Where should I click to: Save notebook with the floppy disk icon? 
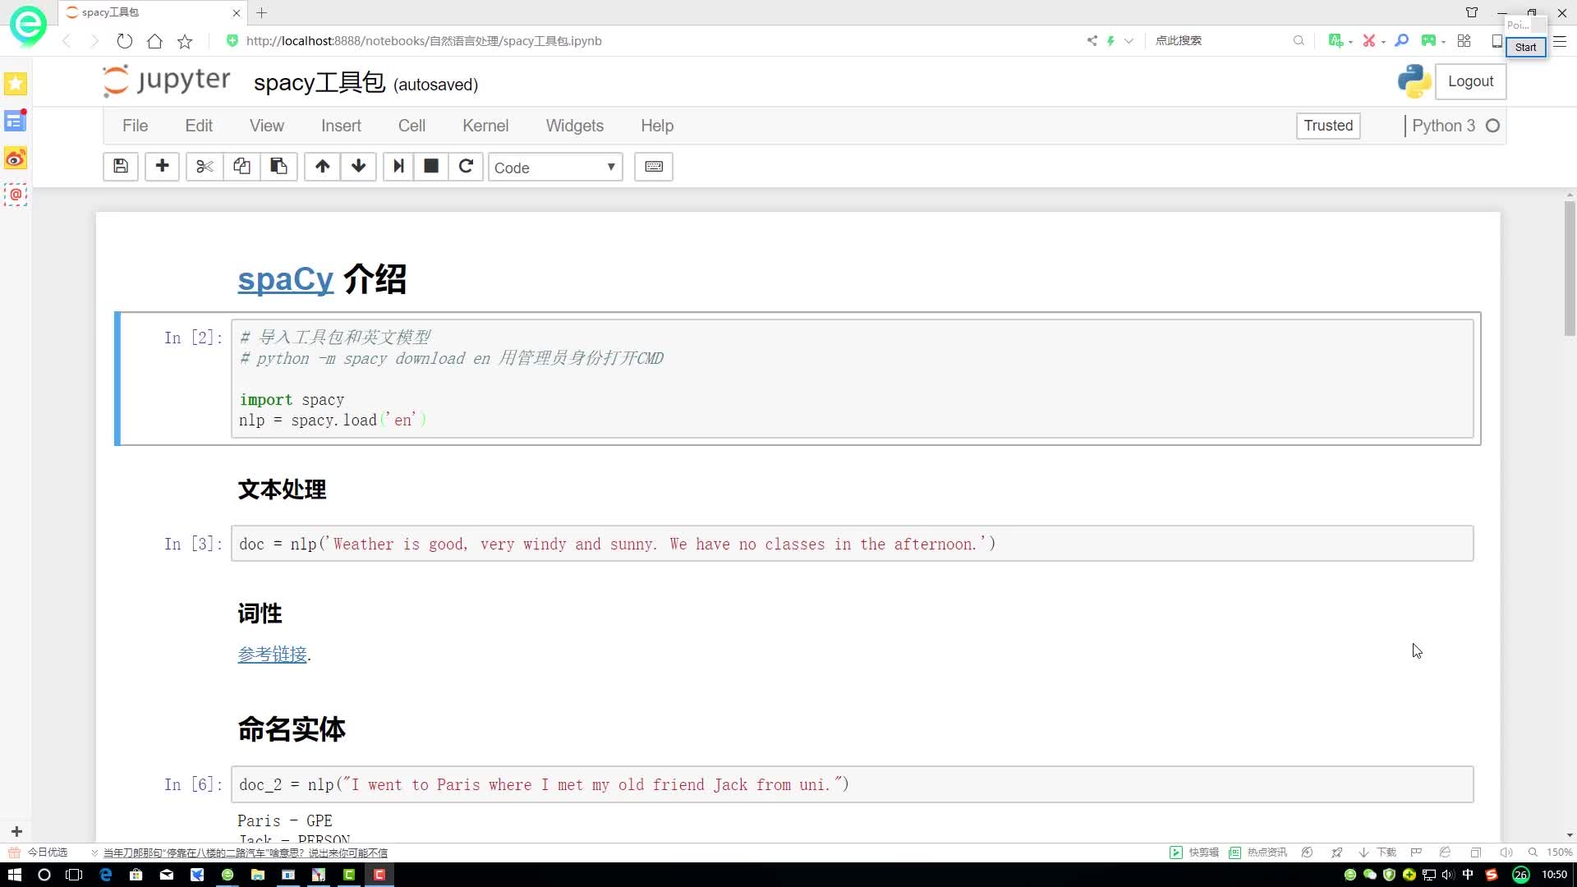point(121,167)
